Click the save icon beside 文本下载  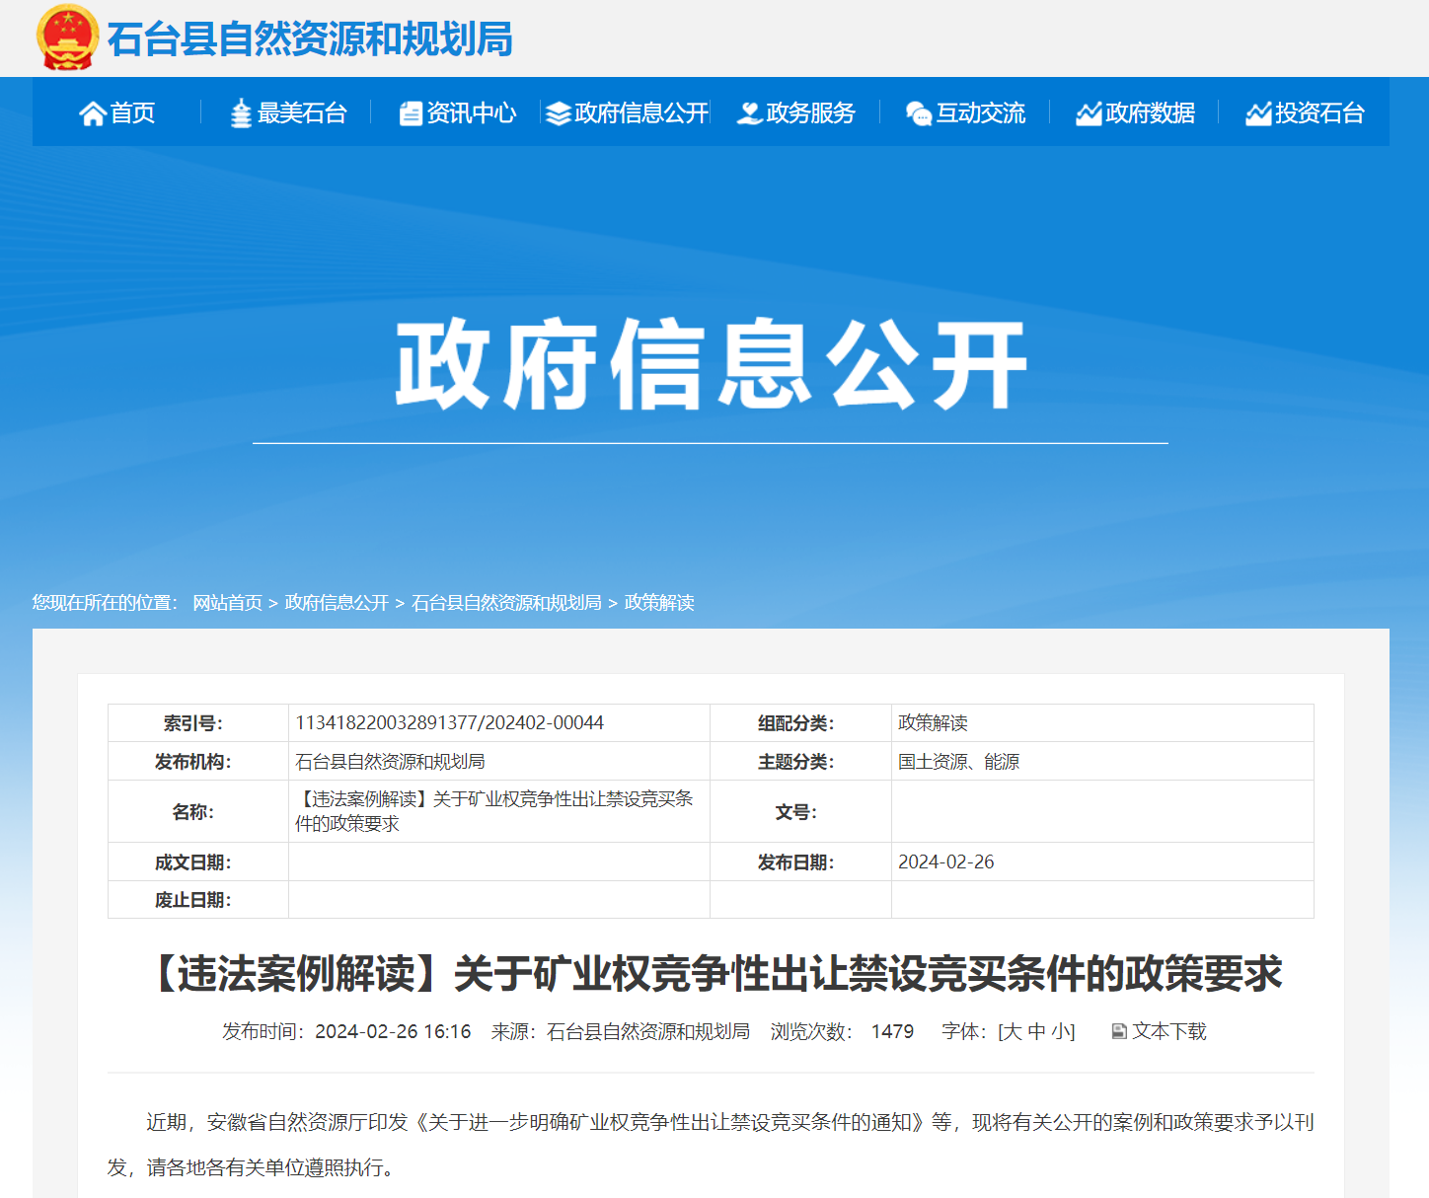[x=1119, y=1031]
